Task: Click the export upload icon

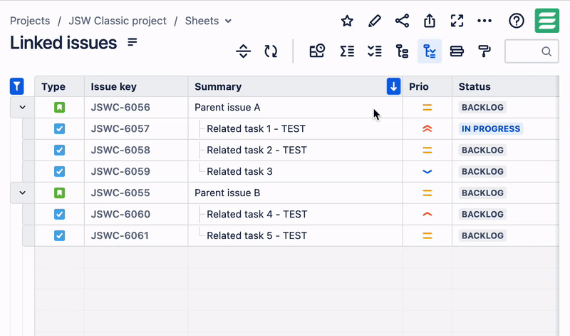Action: [x=430, y=21]
